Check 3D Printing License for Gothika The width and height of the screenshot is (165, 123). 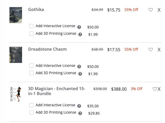31,33
